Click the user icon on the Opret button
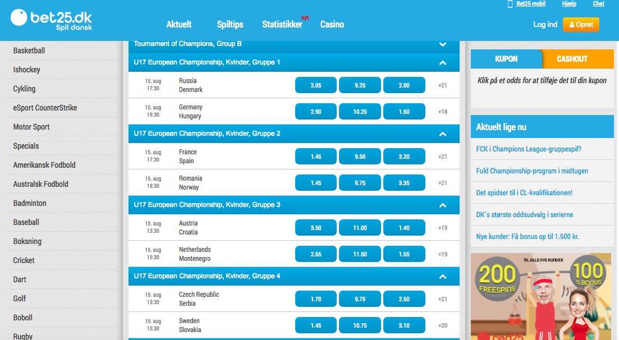 572,25
